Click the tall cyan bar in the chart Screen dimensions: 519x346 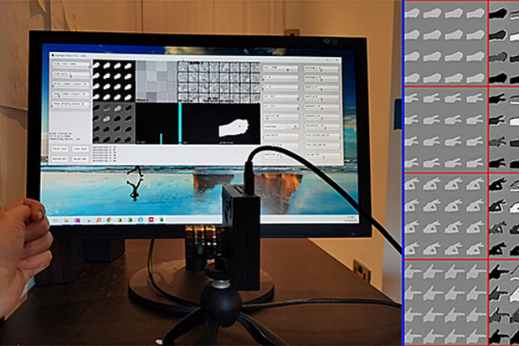tap(178, 122)
